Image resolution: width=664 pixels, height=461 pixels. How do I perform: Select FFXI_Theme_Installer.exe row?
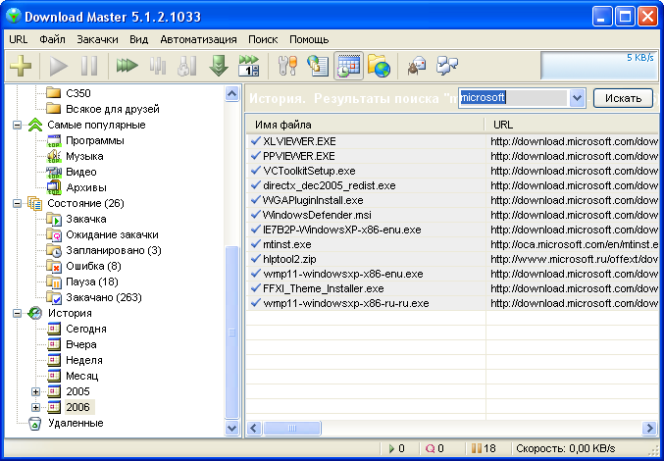[453, 288]
